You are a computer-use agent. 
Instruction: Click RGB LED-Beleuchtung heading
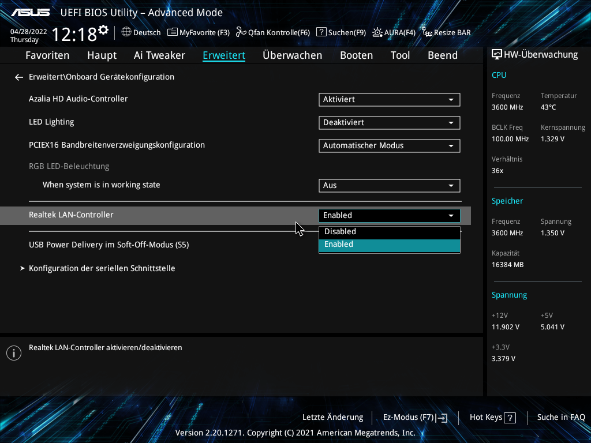pyautogui.click(x=69, y=166)
